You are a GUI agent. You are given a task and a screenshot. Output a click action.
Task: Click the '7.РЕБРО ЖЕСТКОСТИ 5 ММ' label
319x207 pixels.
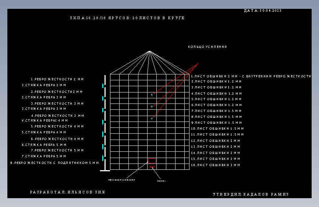[x=57, y=150]
